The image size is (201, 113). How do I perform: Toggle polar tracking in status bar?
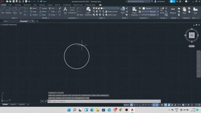click(143, 105)
